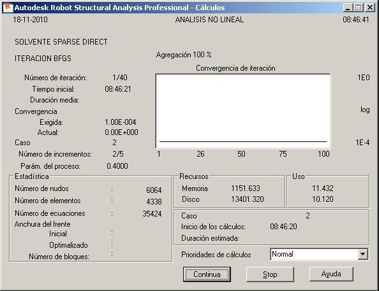This screenshot has height=291, width=379.
Task: Click the Convergencia de iteración chart area
Action: click(x=243, y=111)
